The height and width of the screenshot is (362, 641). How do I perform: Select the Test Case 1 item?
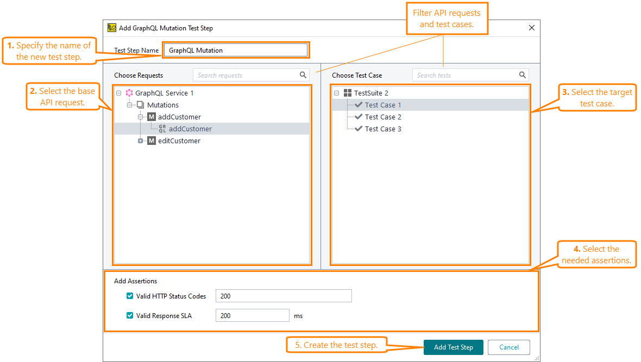point(383,105)
